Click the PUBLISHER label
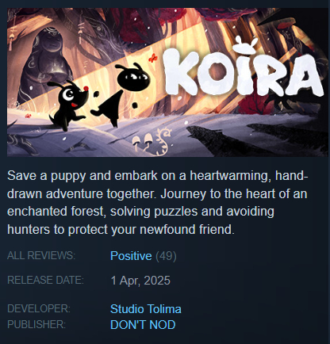 point(36,324)
